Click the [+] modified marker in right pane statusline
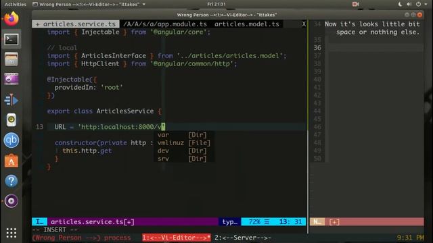The width and height of the screenshot is (433, 243). pos(334,222)
